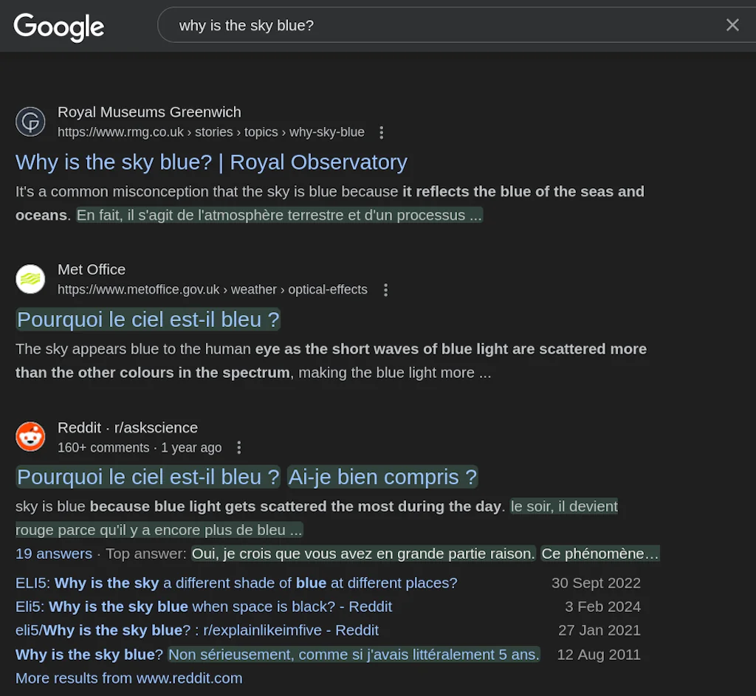Viewport: 756px width, 696px height.
Task: Click the Royal Museums Greenwich site favicon
Action: click(x=30, y=121)
